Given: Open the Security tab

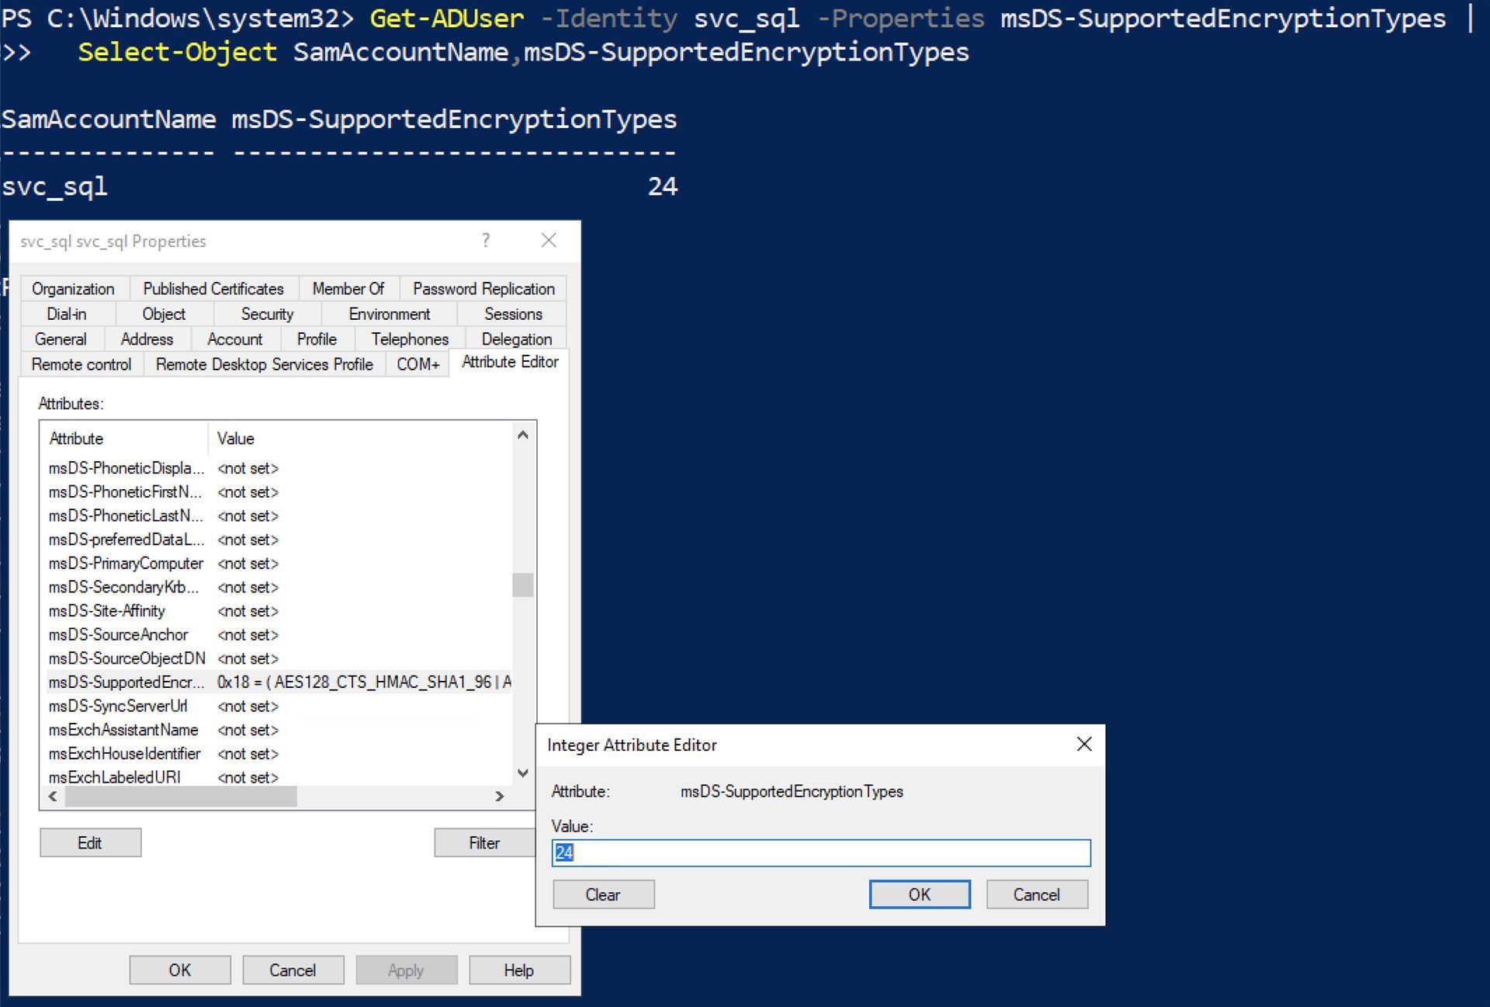Looking at the screenshot, I should click(x=267, y=314).
